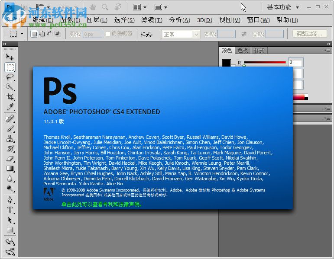Select the Clone Stamp tool
The width and height of the screenshot is (334, 259).
click(x=10, y=139)
